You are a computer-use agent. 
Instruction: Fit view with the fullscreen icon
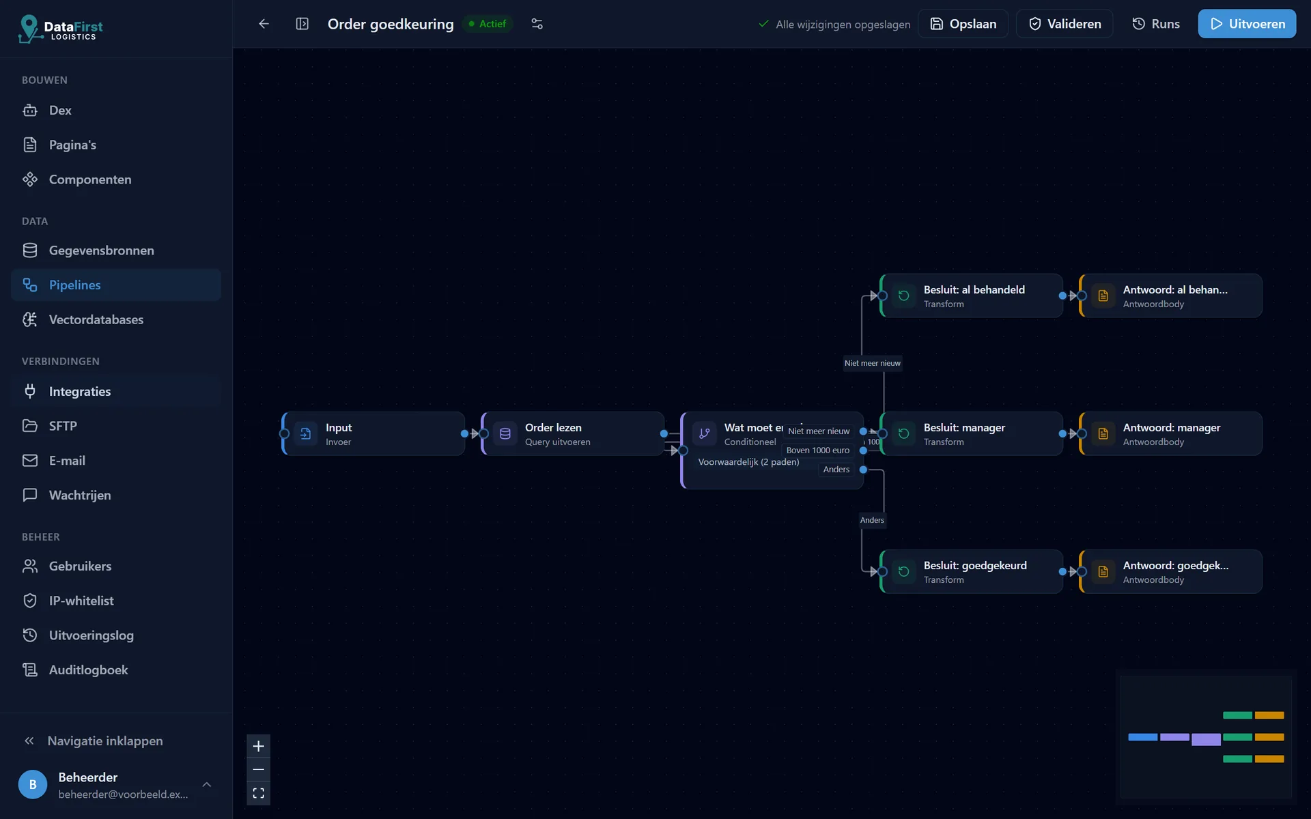[258, 793]
